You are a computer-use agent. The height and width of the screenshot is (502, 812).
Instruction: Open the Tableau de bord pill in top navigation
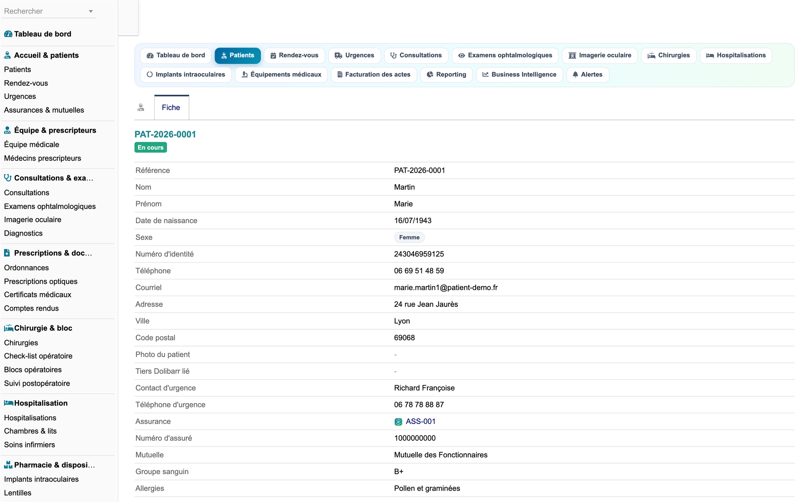176,55
